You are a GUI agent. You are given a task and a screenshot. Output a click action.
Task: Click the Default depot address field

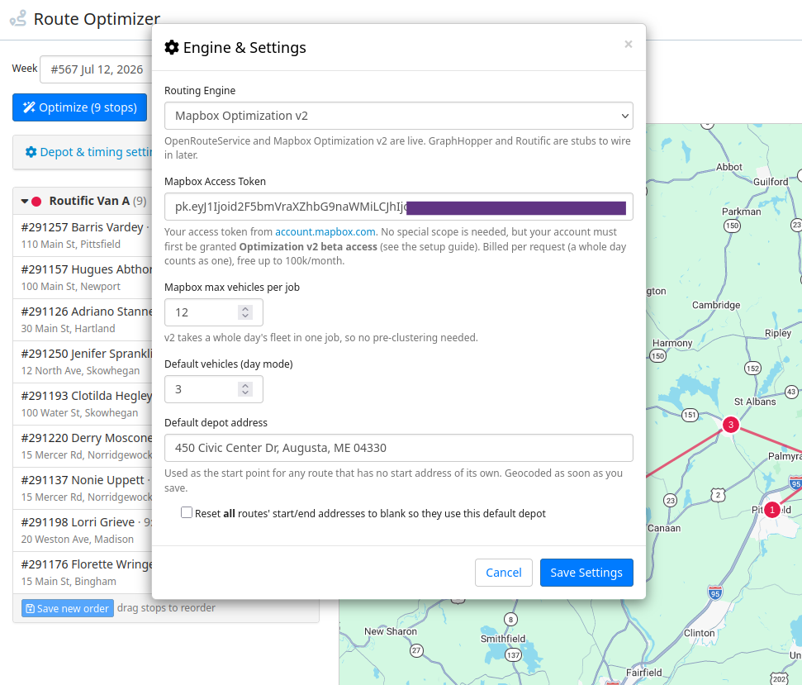(x=398, y=448)
